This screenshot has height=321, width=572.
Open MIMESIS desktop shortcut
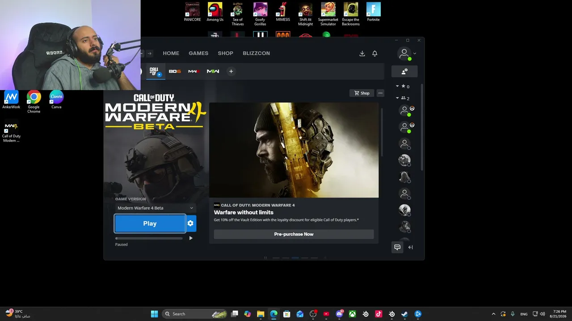283,12
